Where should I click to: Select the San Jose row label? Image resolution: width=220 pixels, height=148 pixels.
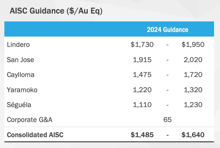coord(21,60)
